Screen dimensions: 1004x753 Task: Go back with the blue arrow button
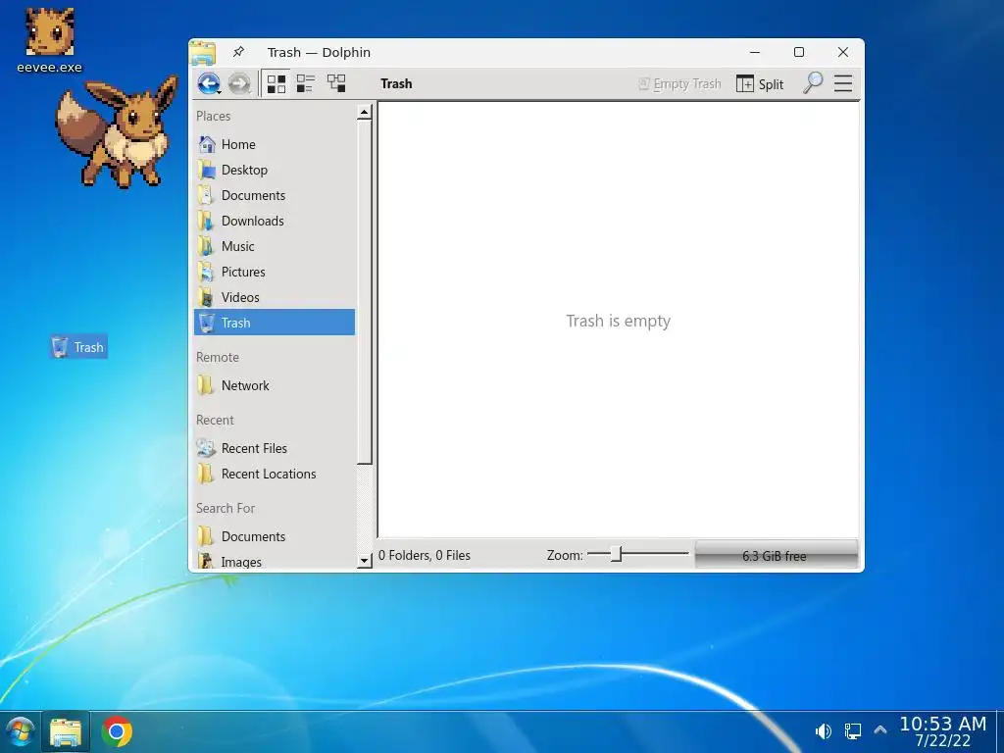pos(209,84)
